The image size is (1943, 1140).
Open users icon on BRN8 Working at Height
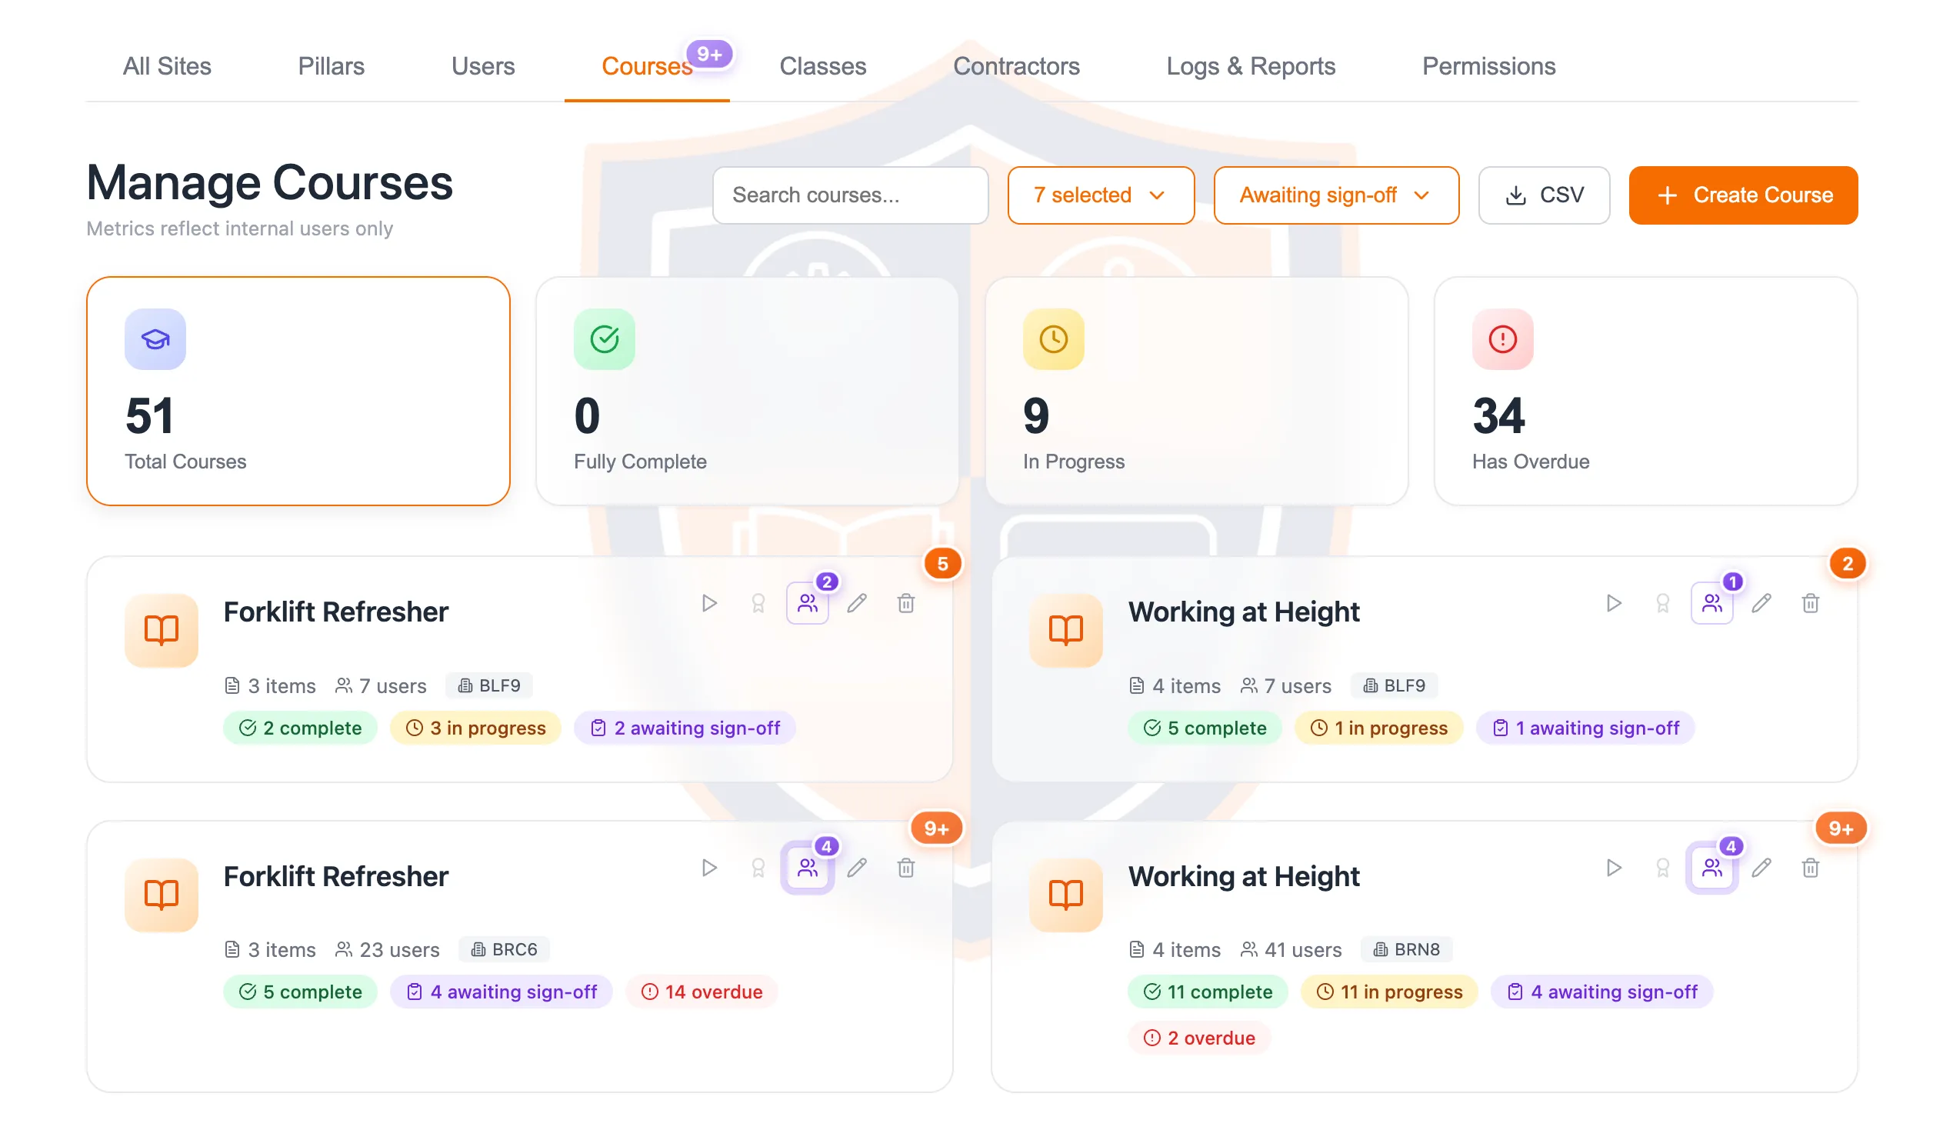[x=1712, y=868]
